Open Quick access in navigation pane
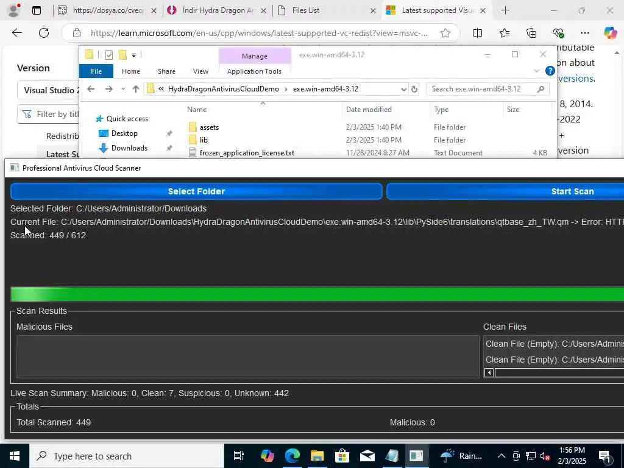 coord(127,119)
